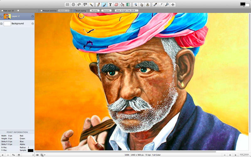Select the Polygon lasso tool
Image resolution: width=251 pixels, height=157 pixels.
[85, 5]
